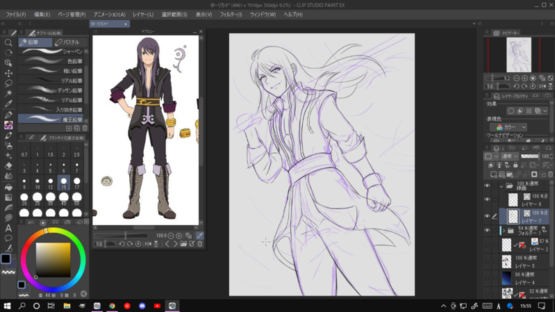555x312 pixels.
Task: Hide レイヤー 7 using its eye icon
Action: (487, 217)
